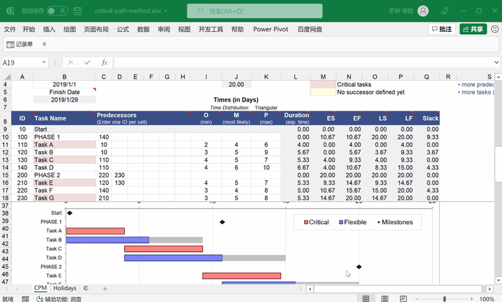
Task: Open the user account avatar
Action: point(423,11)
